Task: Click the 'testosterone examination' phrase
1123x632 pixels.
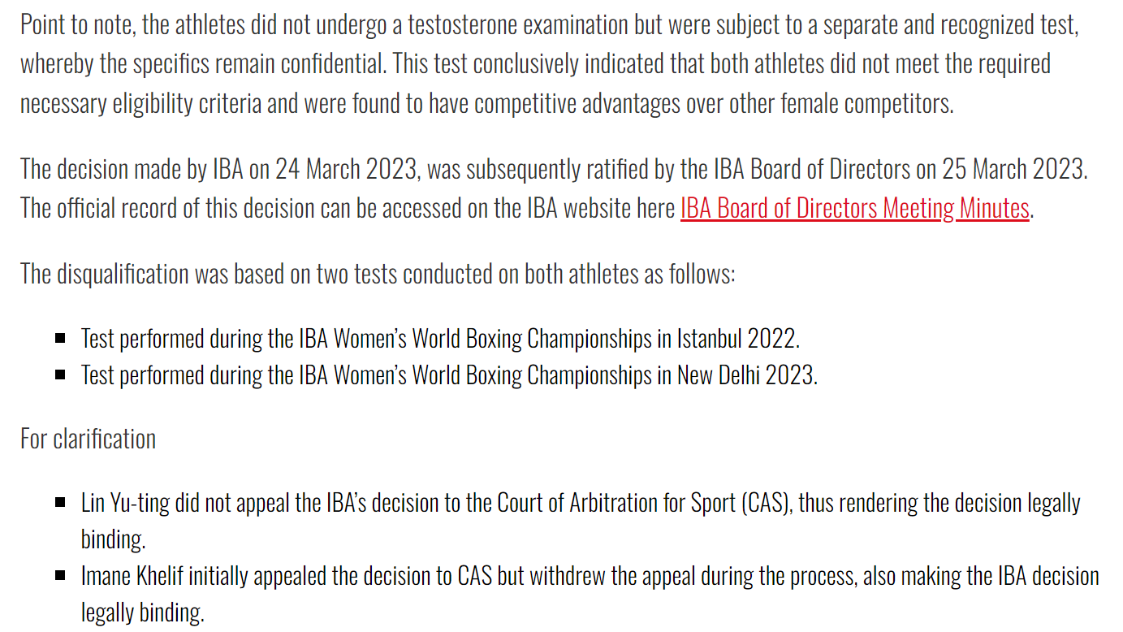Action: point(517,24)
